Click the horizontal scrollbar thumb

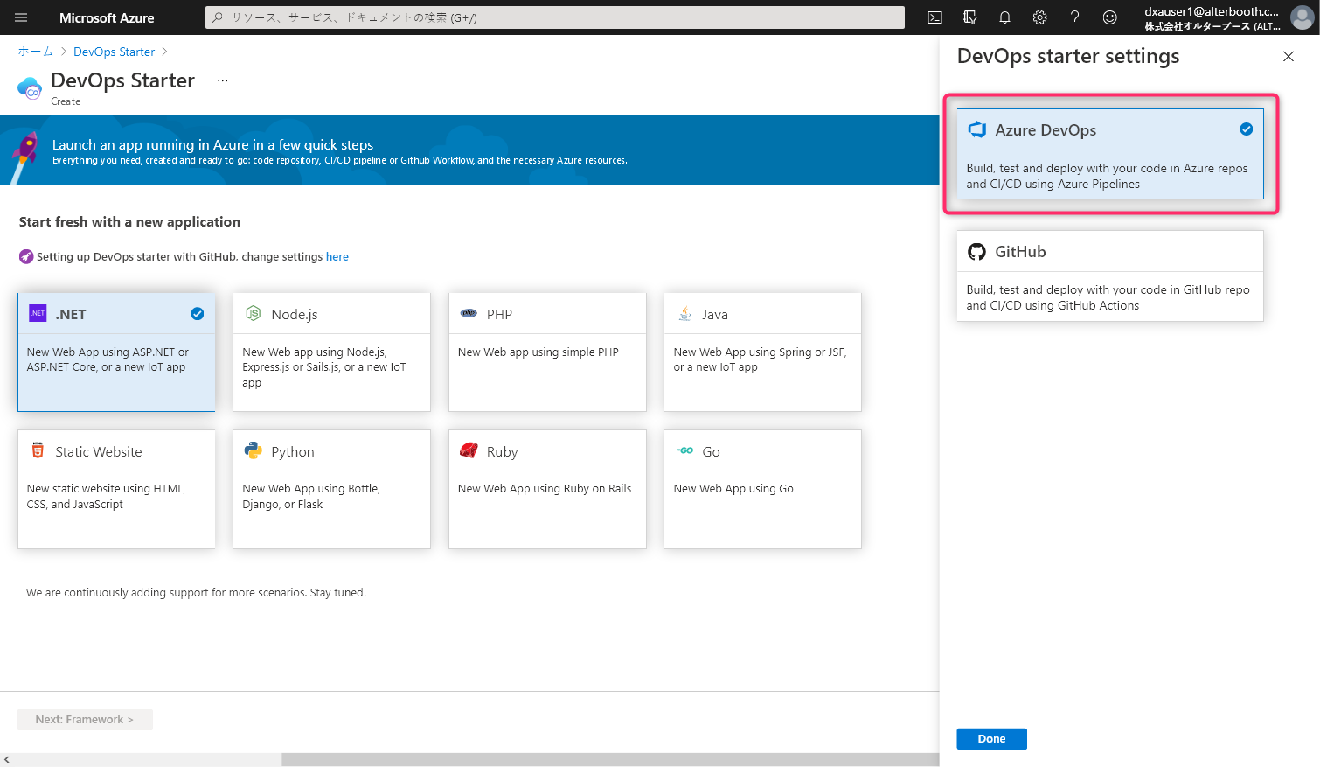(610, 759)
